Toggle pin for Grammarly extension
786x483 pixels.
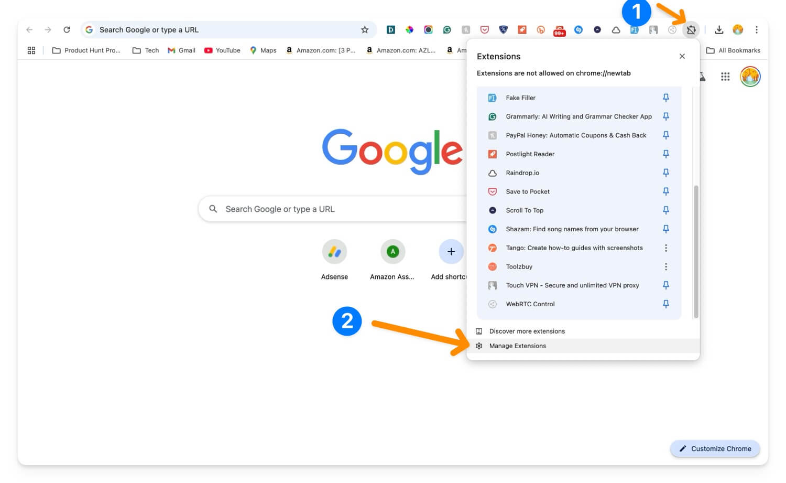click(x=666, y=116)
